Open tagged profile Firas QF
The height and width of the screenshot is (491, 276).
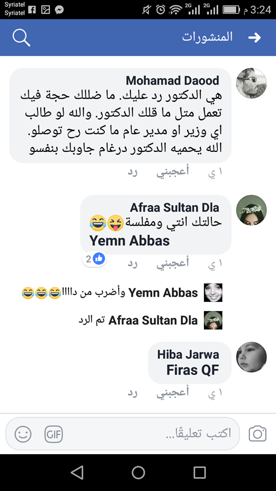(x=193, y=370)
